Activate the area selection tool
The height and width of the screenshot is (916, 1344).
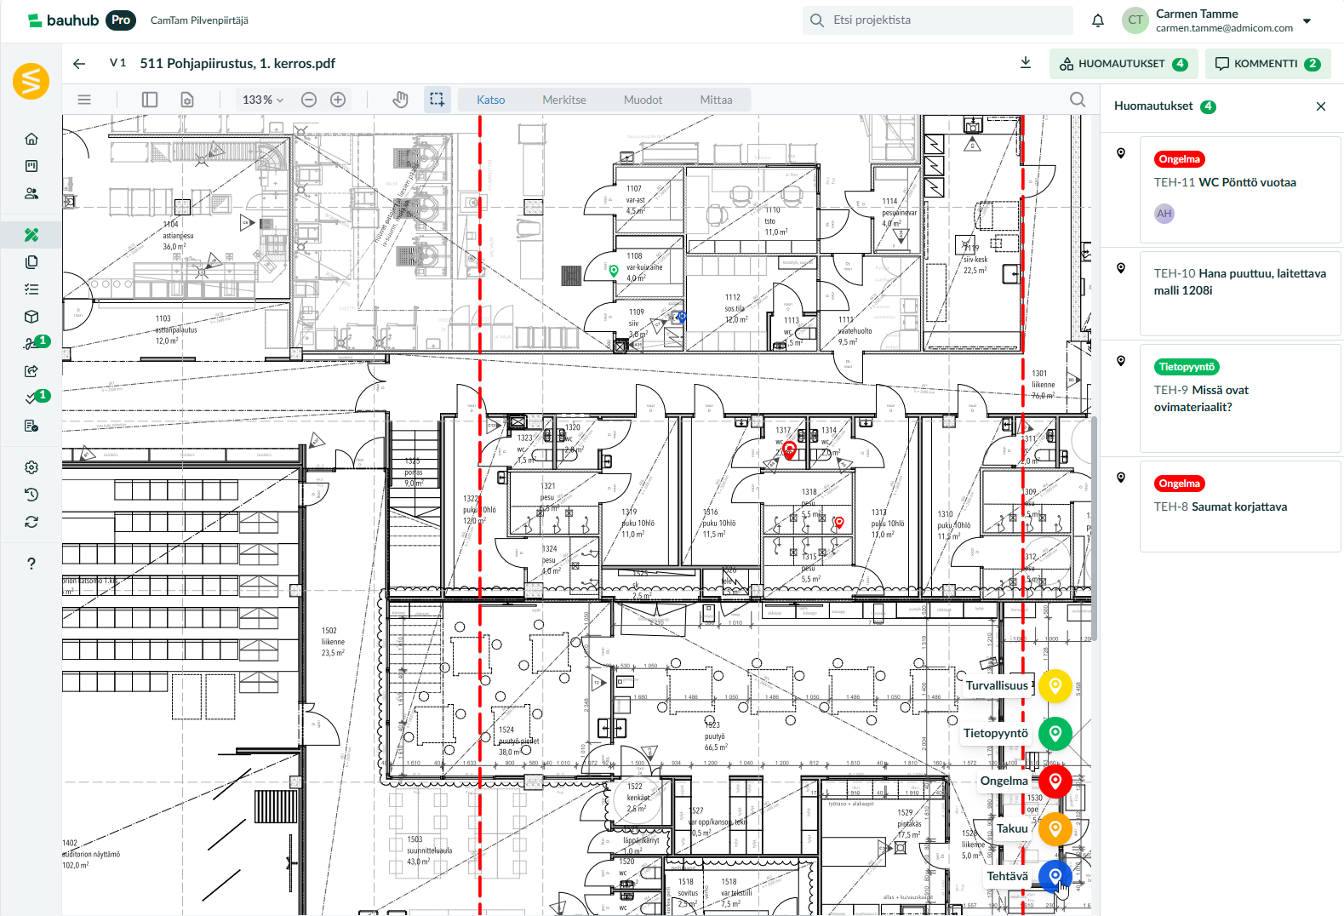pyautogui.click(x=437, y=100)
